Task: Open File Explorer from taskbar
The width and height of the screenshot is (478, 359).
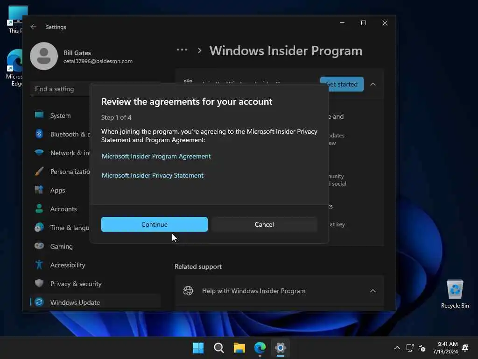Action: tap(239, 348)
